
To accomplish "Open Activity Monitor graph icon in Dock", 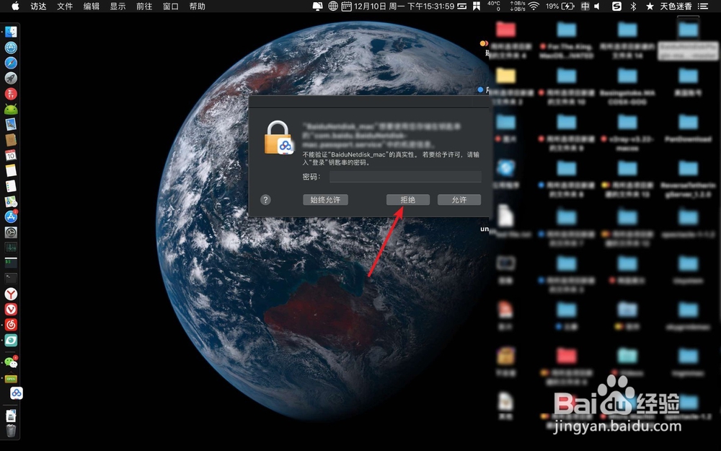I will point(11,248).
